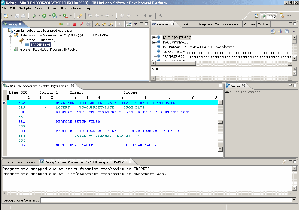The image size is (299, 210).
Task: Open the Variables view menu arrow
Action: [x=293, y=32]
